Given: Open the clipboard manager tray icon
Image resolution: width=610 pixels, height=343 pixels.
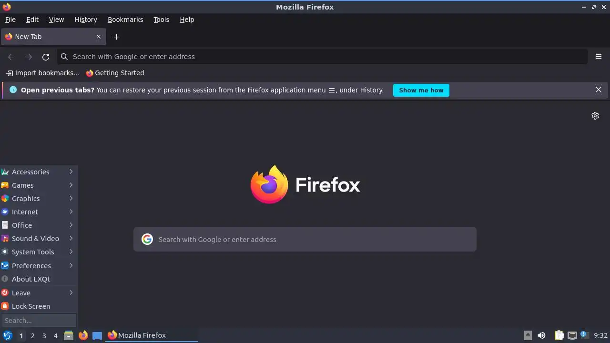Looking at the screenshot, I should (x=559, y=335).
